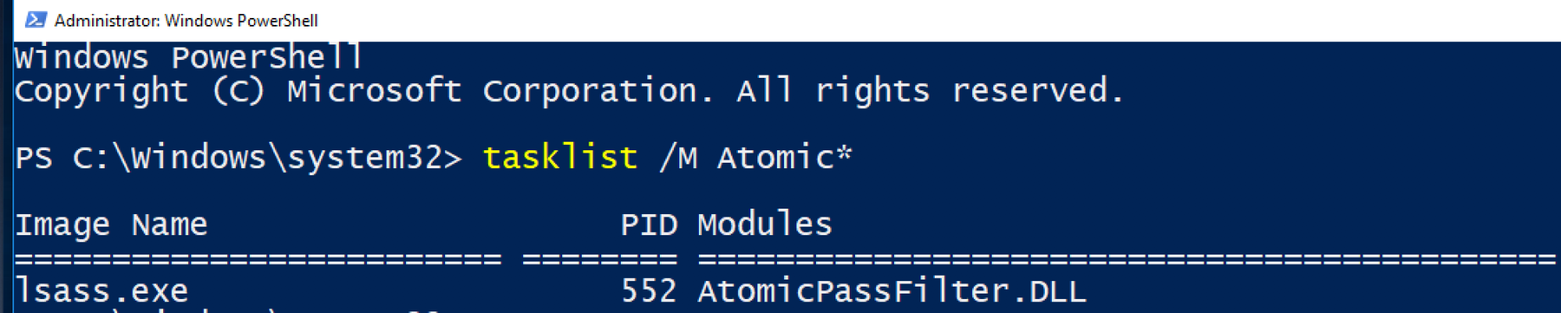Click the PowerShell icon in title bar

tap(35, 19)
